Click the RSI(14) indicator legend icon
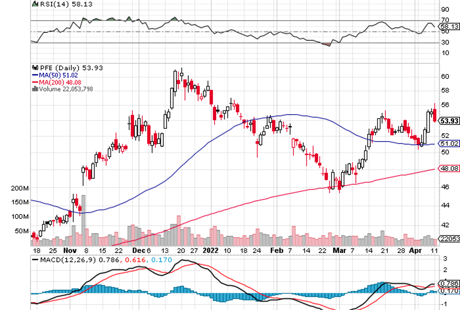This screenshot has height=310, width=460. pos(34,4)
